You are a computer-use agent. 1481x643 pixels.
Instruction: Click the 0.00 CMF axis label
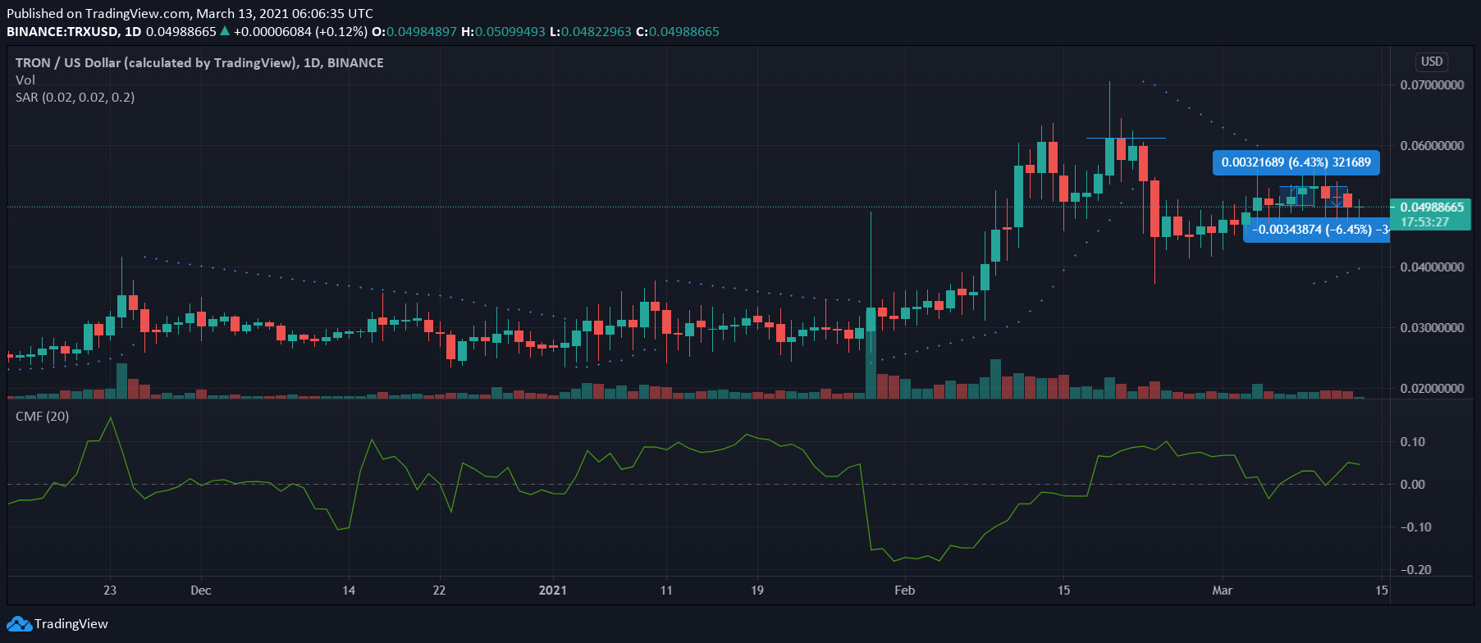point(1413,485)
